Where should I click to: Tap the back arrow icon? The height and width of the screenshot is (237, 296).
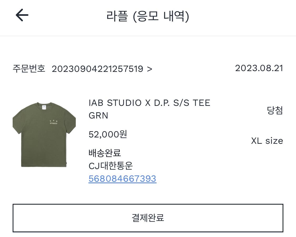pyautogui.click(x=22, y=15)
